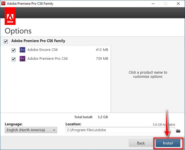Go Back to the previous step
This screenshot has width=185, height=150.
(x=141, y=143)
